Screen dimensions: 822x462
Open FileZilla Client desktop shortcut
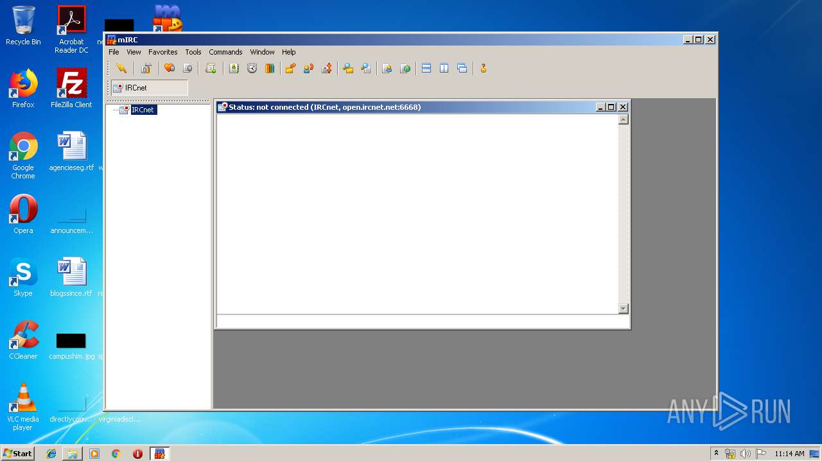click(x=71, y=89)
